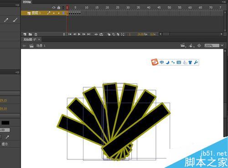Image resolution: width=228 pixels, height=168 pixels.
Task: Go to last frame
Action: click(x=89, y=35)
